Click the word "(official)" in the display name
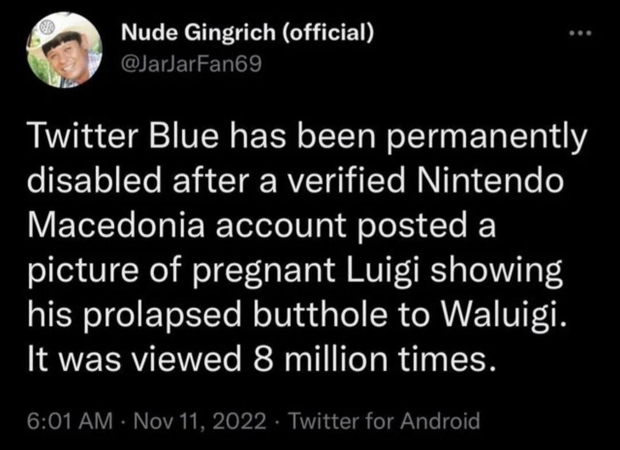Screen dimensions: 620x450 pyautogui.click(x=328, y=32)
